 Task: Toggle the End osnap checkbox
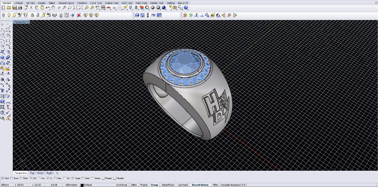[3, 178]
